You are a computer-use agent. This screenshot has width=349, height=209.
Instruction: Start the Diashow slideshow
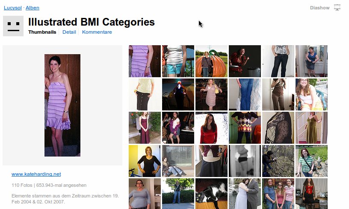pos(319,8)
